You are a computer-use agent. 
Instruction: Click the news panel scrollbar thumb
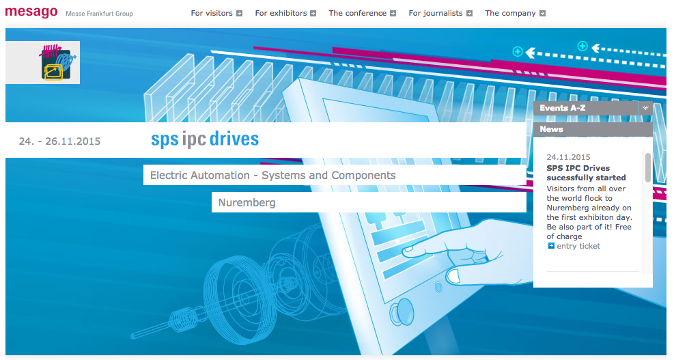pyautogui.click(x=648, y=167)
